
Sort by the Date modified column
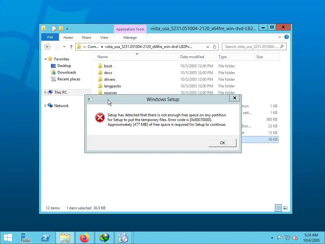coord(197,57)
